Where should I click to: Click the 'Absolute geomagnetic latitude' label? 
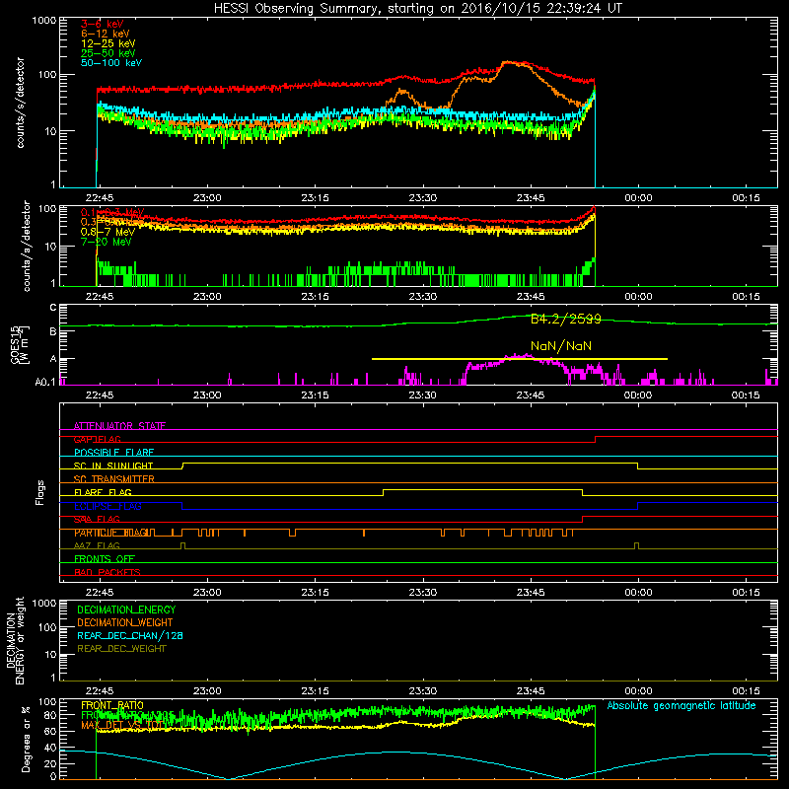[x=681, y=705]
